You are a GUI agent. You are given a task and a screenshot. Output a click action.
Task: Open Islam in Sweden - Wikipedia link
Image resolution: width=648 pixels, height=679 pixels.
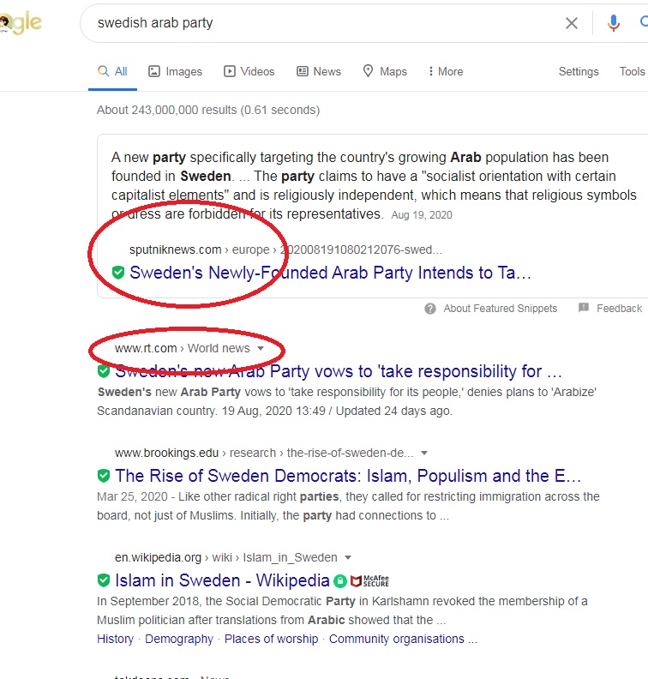(222, 580)
